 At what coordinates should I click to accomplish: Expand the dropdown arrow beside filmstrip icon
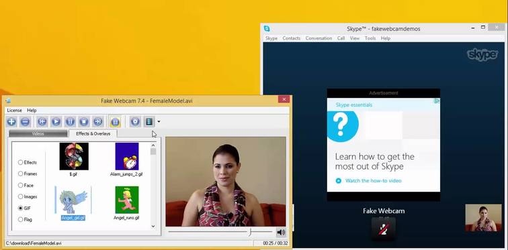click(x=159, y=122)
